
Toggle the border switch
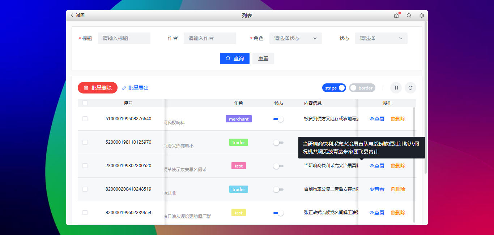click(362, 88)
